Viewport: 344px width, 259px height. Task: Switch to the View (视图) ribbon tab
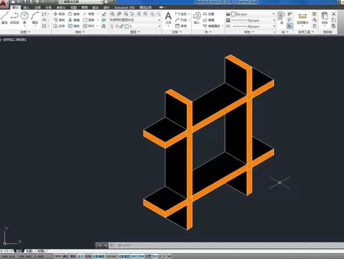(x=73, y=8)
